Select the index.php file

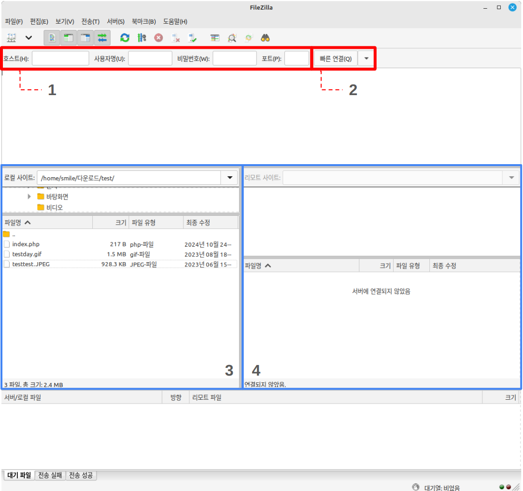120,244
